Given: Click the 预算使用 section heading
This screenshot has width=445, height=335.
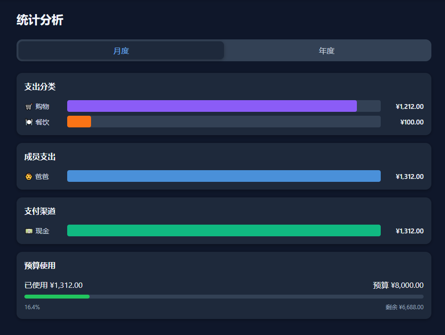Looking at the screenshot, I should tap(40, 265).
